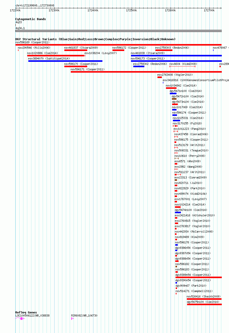Click the dgv9389n54 (Cooper2011) label

(x=193, y=275)
